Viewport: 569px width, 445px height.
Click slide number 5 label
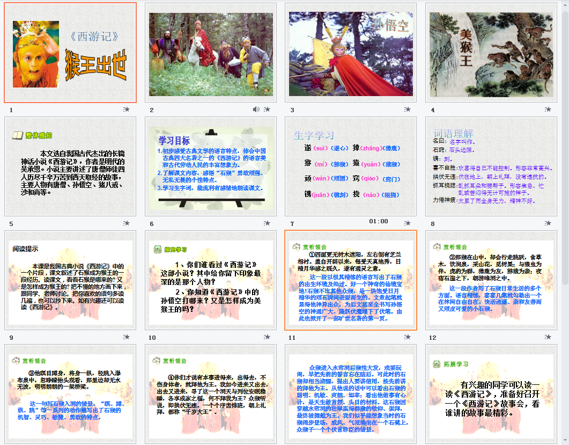coord(11,224)
